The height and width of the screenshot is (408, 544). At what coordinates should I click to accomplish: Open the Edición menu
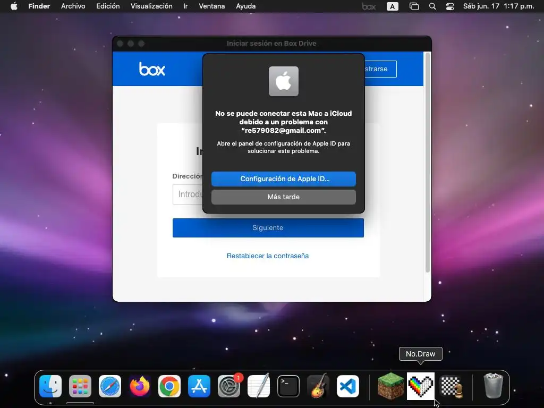click(x=108, y=6)
